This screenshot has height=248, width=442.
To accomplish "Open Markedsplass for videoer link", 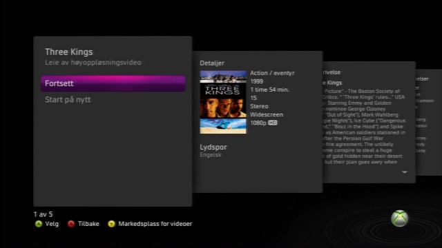I will tap(155, 224).
